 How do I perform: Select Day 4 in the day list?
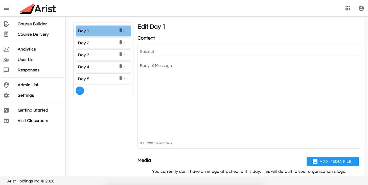103,67
